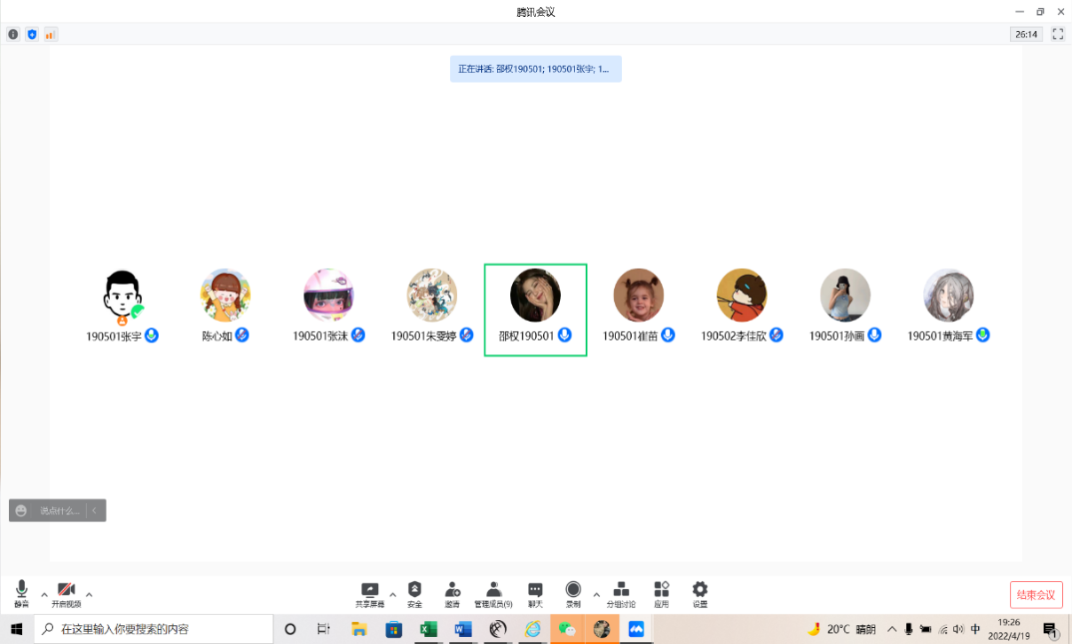Open WeChat from the Windows taskbar
Image resolution: width=1072 pixels, height=644 pixels.
click(x=566, y=629)
